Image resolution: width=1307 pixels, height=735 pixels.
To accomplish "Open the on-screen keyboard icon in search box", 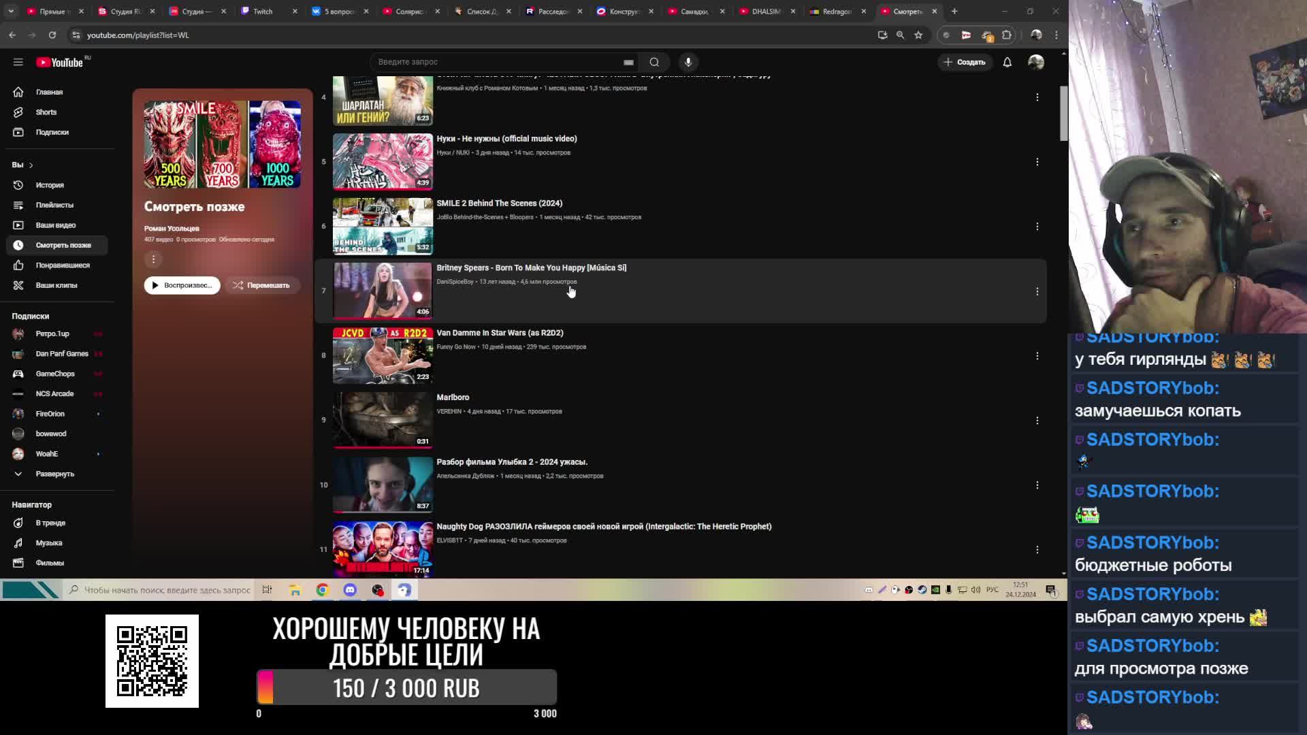I will click(628, 63).
